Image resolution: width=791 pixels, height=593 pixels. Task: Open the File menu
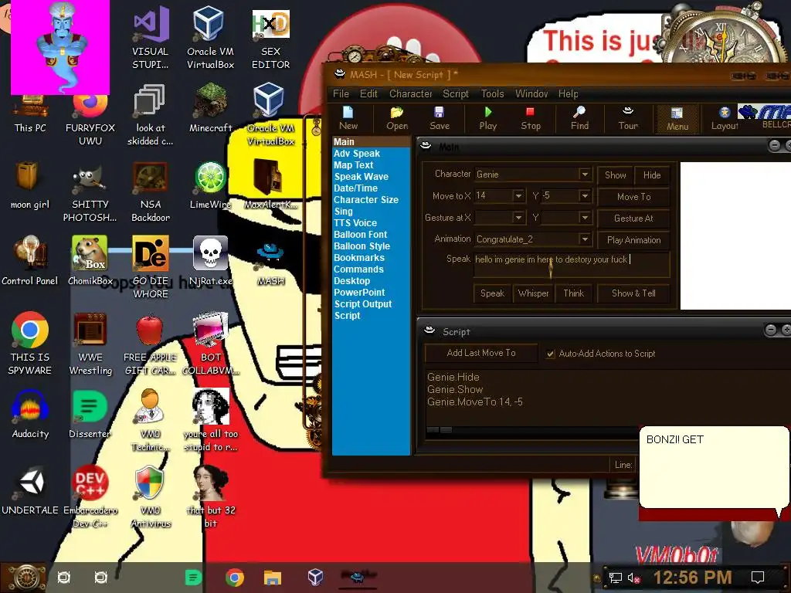[341, 93]
